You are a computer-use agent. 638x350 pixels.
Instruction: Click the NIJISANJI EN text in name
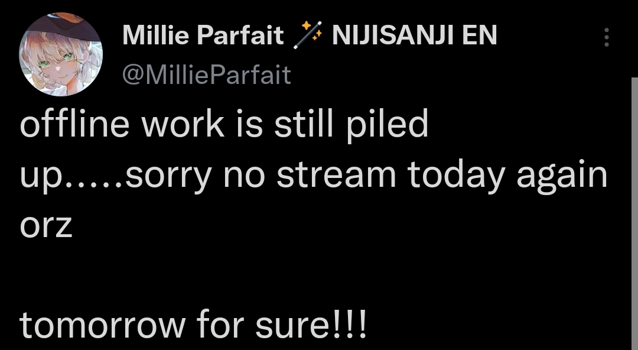point(414,35)
